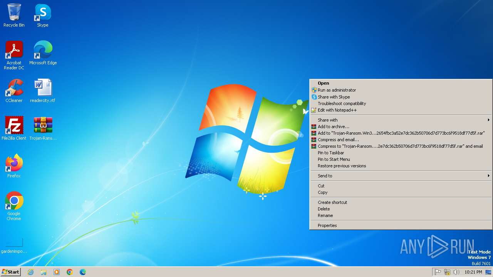Select the FileZilla Client desktop icon
493x277 pixels.
coord(14,128)
